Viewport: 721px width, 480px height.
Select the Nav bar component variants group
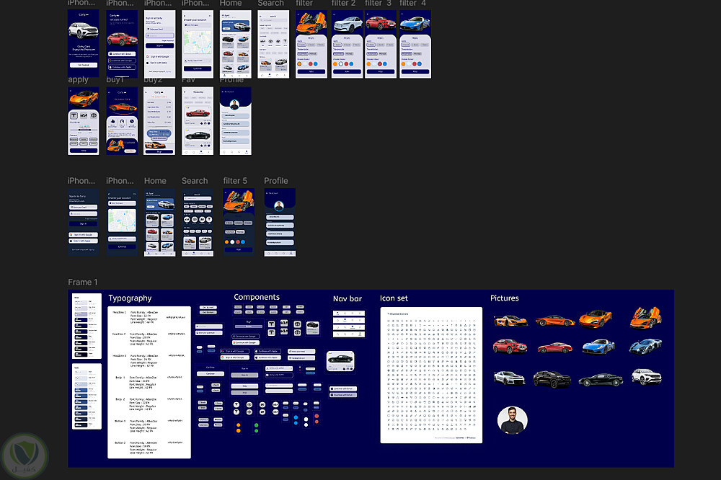tap(348, 324)
